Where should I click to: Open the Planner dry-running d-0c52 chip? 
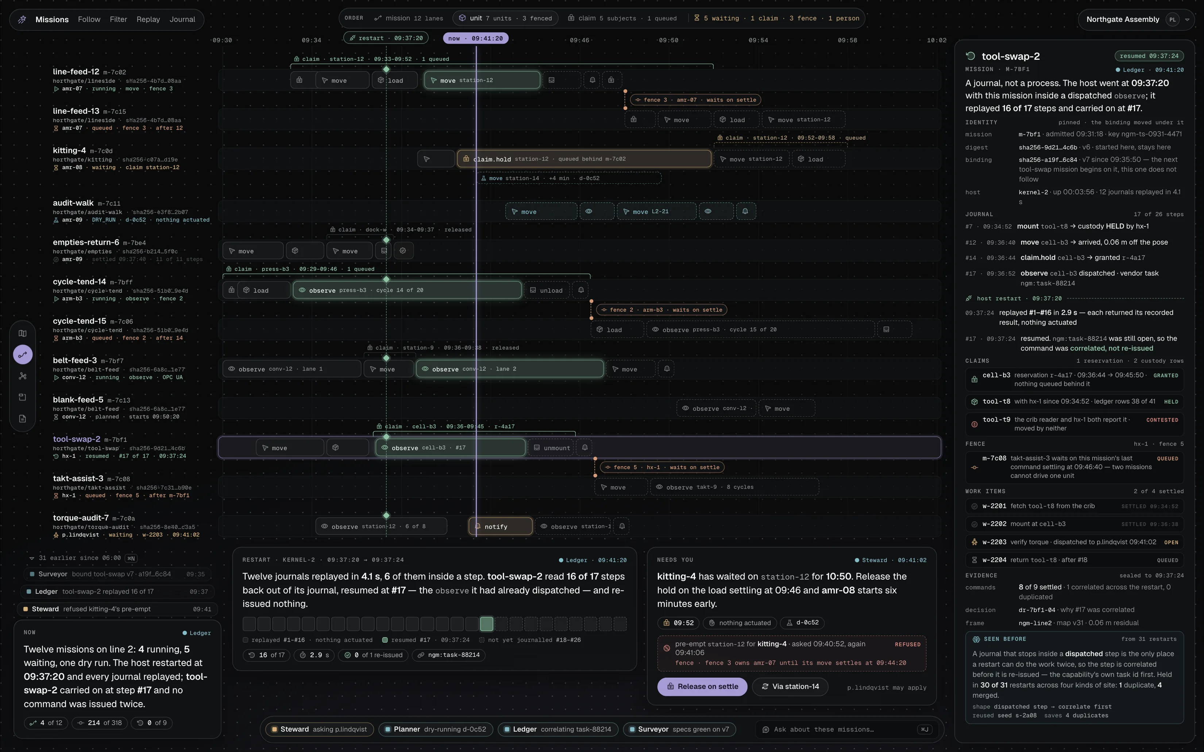click(x=435, y=730)
